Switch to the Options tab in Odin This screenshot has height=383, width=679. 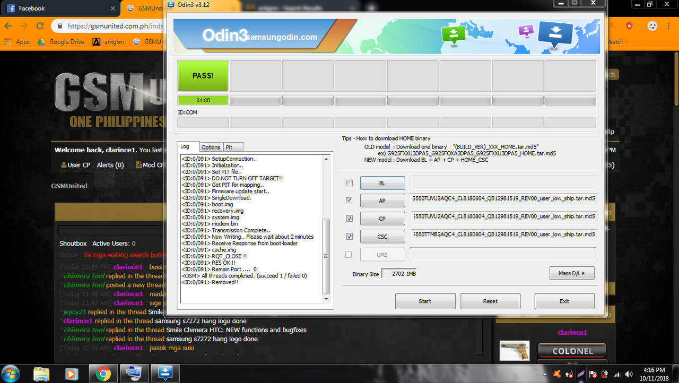(211, 147)
